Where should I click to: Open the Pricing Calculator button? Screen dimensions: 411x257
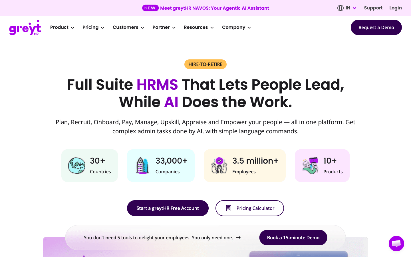tap(250, 208)
